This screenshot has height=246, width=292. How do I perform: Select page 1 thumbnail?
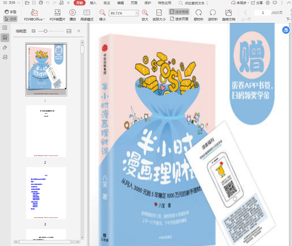tap(46, 69)
